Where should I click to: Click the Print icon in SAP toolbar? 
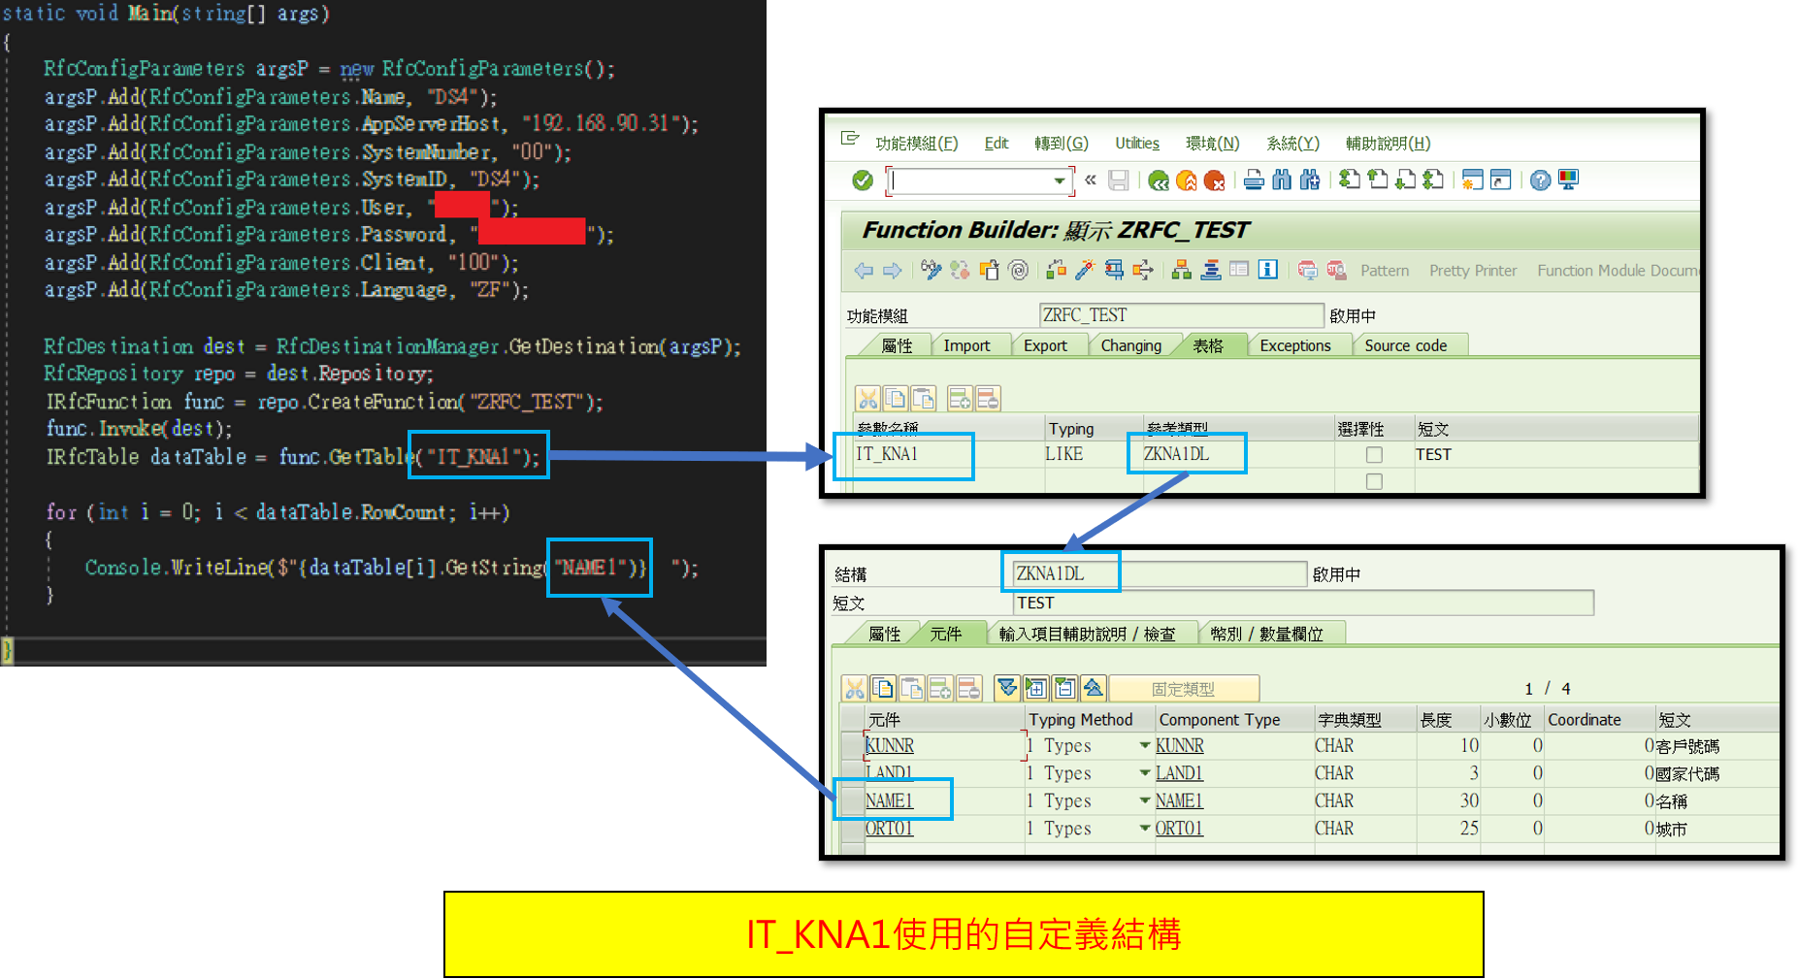[x=1254, y=180]
